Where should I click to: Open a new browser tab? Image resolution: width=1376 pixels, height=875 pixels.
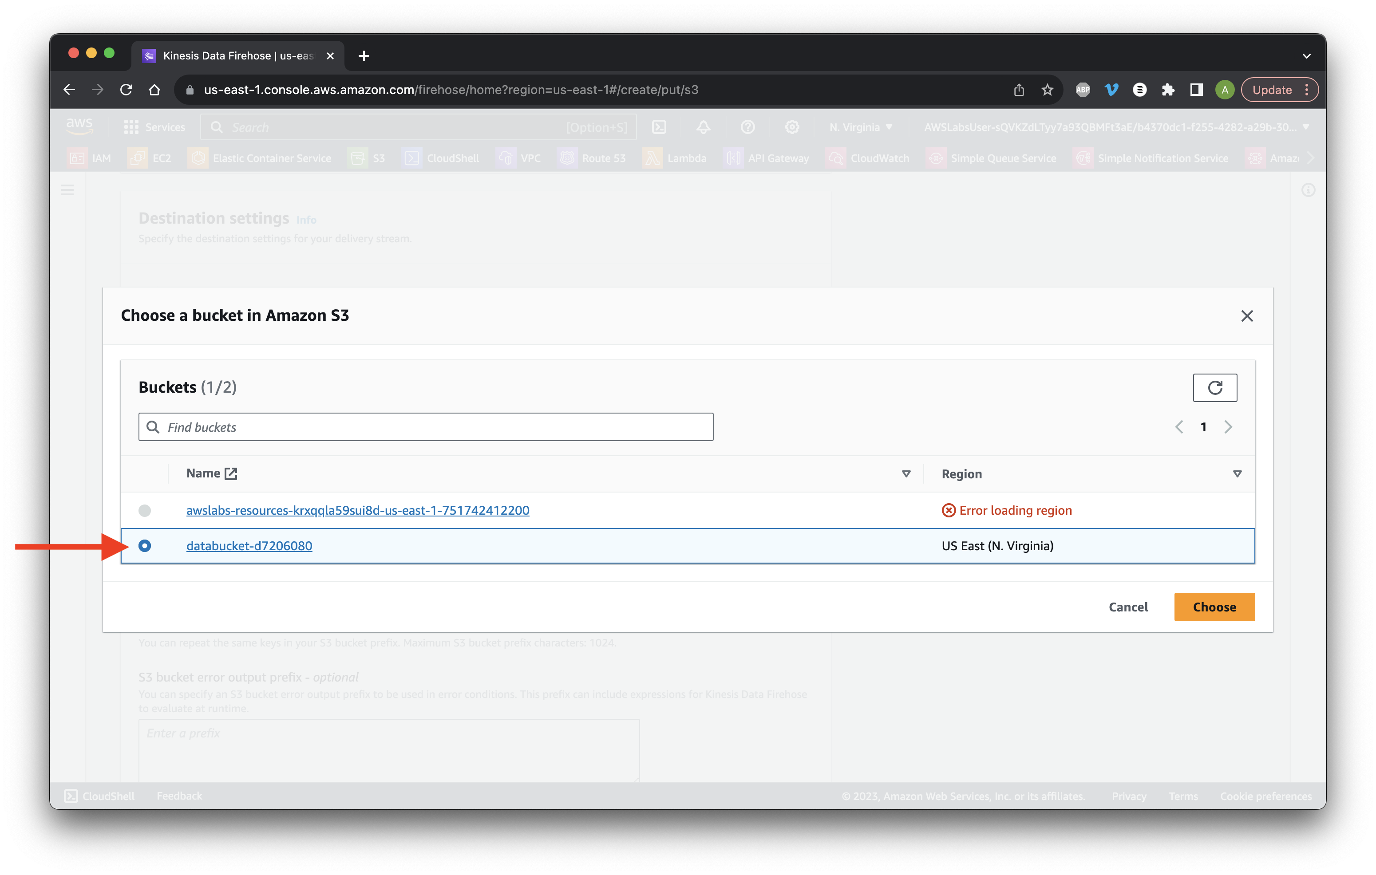364,55
